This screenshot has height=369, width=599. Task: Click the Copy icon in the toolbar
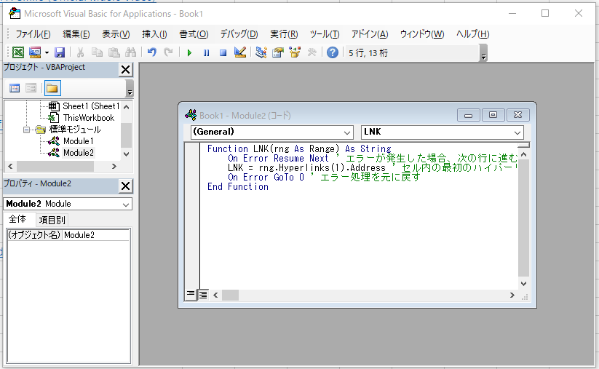[x=97, y=52]
